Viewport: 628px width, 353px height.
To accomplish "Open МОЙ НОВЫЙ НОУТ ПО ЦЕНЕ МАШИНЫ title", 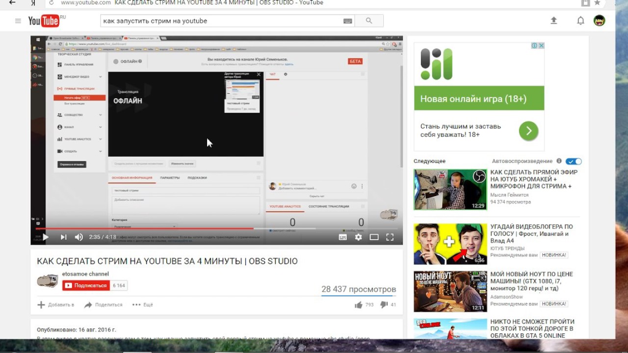I will (x=532, y=281).
